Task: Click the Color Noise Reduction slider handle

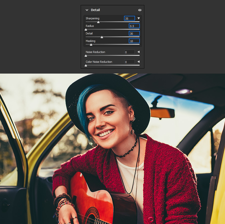Action: point(86,66)
